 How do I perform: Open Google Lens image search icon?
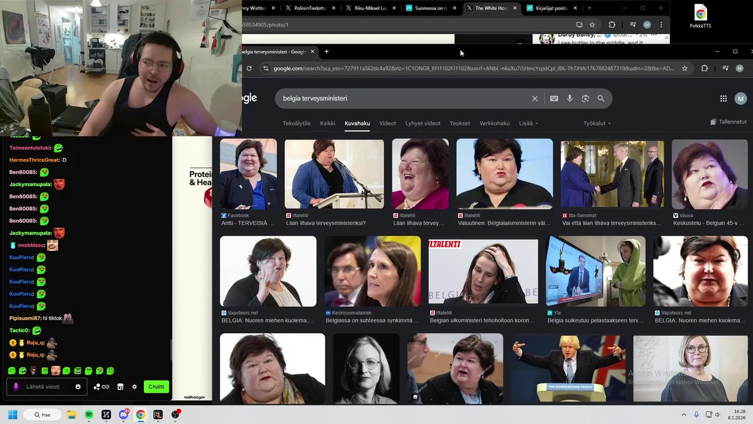click(585, 98)
